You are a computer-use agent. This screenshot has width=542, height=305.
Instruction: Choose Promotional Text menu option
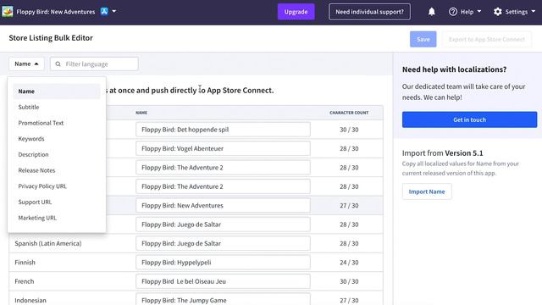coord(57,123)
